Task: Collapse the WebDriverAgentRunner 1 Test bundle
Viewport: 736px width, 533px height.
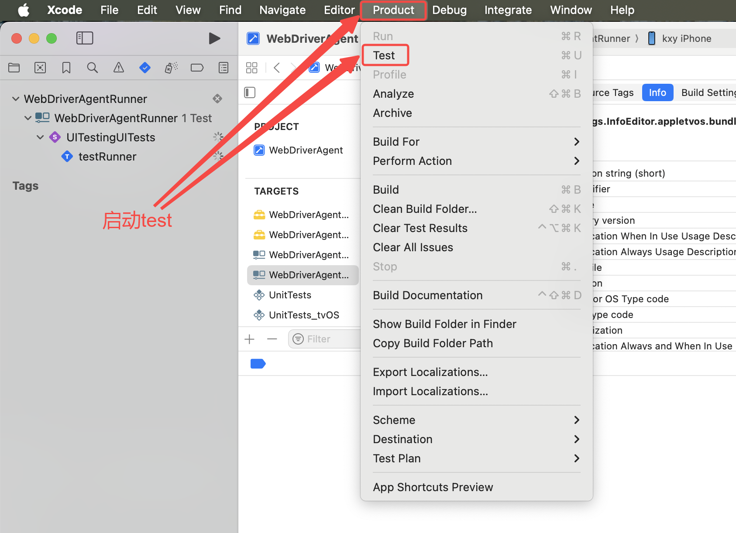Action: (28, 118)
